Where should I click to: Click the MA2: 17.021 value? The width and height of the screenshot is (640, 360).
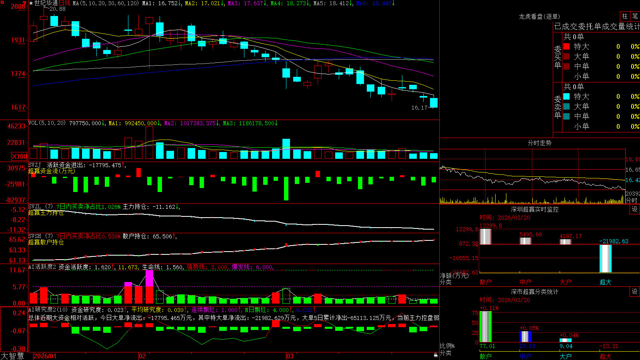pyautogui.click(x=202, y=3)
